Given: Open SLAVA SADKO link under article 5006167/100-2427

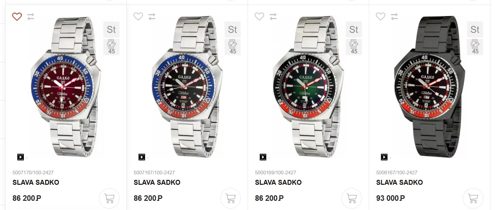Looking at the screenshot, I should 399,182.
